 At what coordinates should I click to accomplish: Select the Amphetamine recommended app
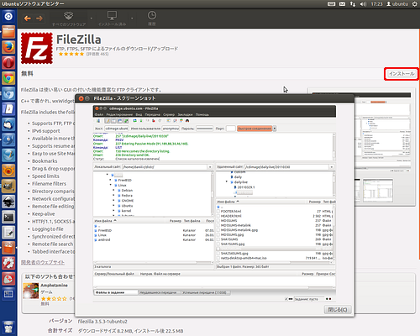point(55,286)
